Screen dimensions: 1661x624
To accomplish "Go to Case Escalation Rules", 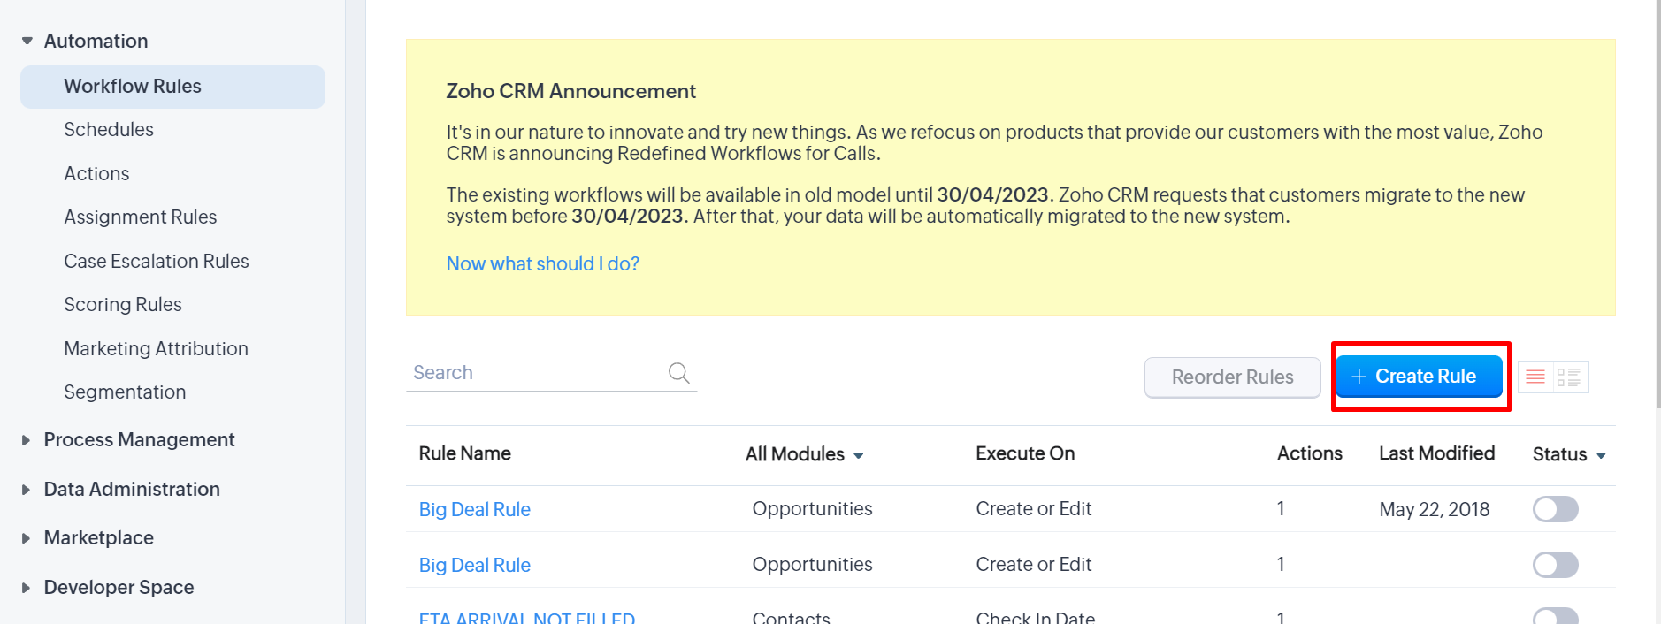I will tap(157, 262).
